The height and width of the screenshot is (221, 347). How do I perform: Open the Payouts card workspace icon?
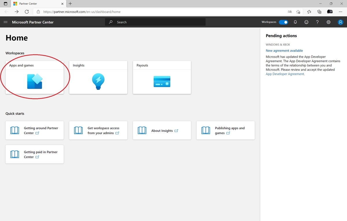click(162, 82)
